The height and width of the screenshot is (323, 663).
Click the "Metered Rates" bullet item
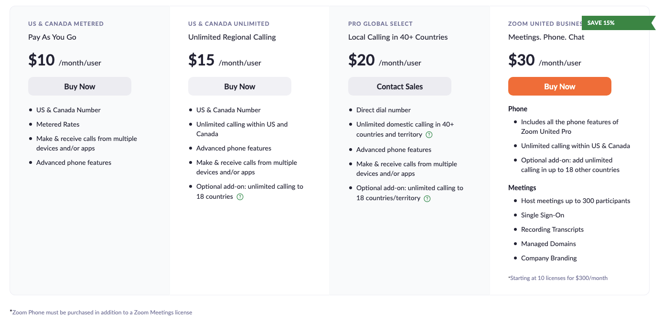tap(58, 125)
